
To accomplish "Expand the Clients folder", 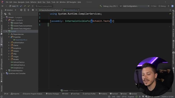I will 9,45.
